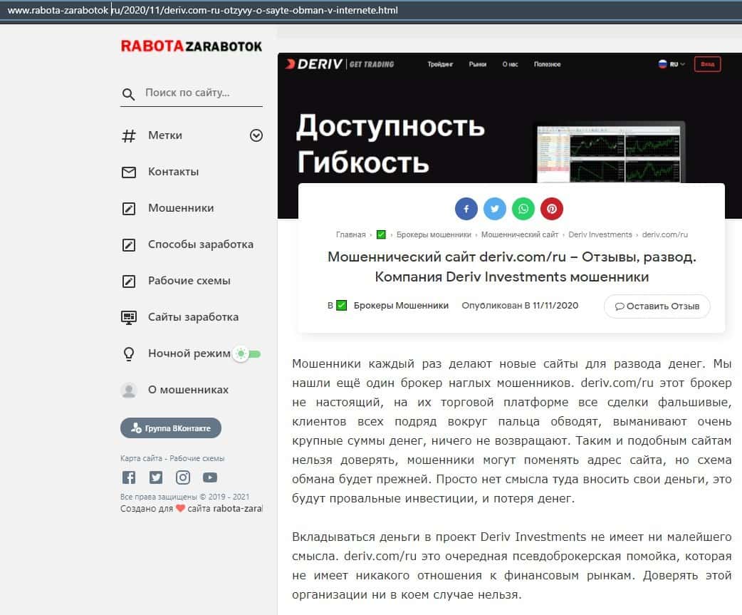Click the edit icon beside Способы заработка
The image size is (742, 615).
coord(129,244)
